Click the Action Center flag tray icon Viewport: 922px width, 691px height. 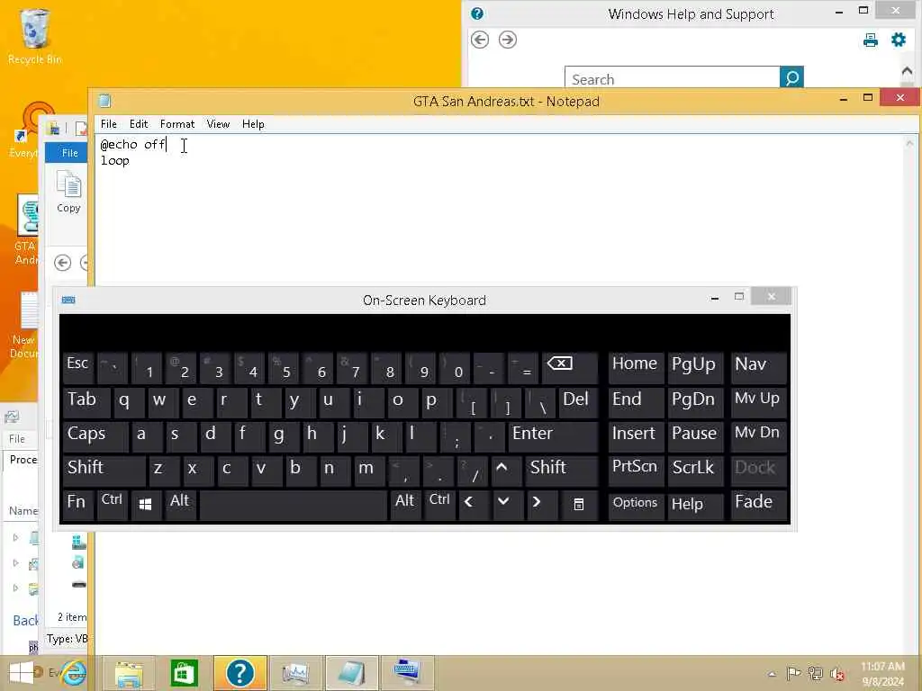(x=793, y=674)
